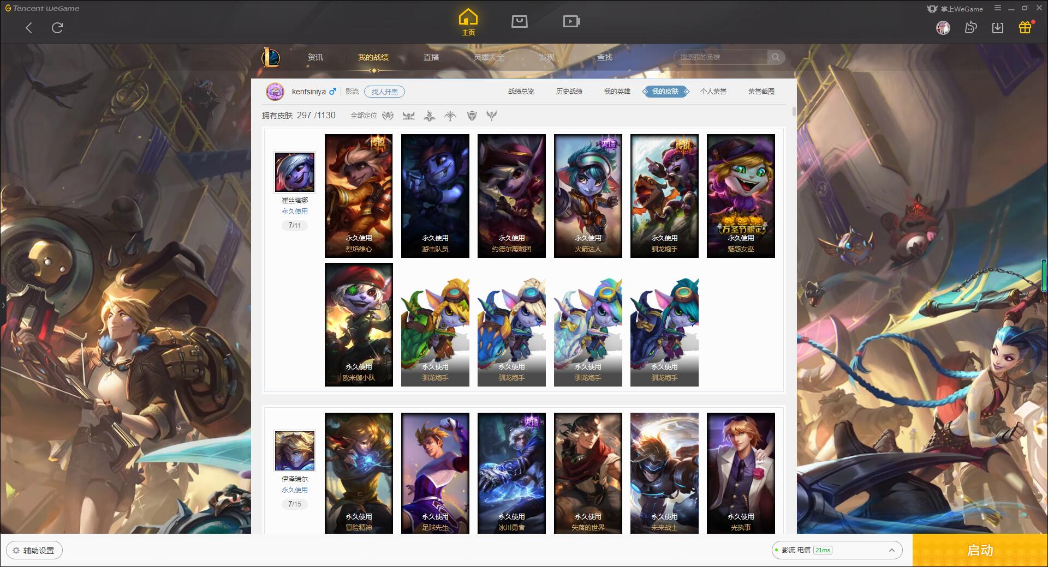Open the 欧米伽小队 skin card
Viewport: 1048px width, 567px height.
359,324
